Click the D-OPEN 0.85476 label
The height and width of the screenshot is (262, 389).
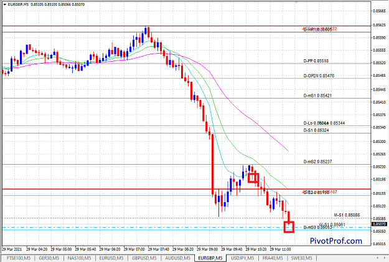point(319,76)
